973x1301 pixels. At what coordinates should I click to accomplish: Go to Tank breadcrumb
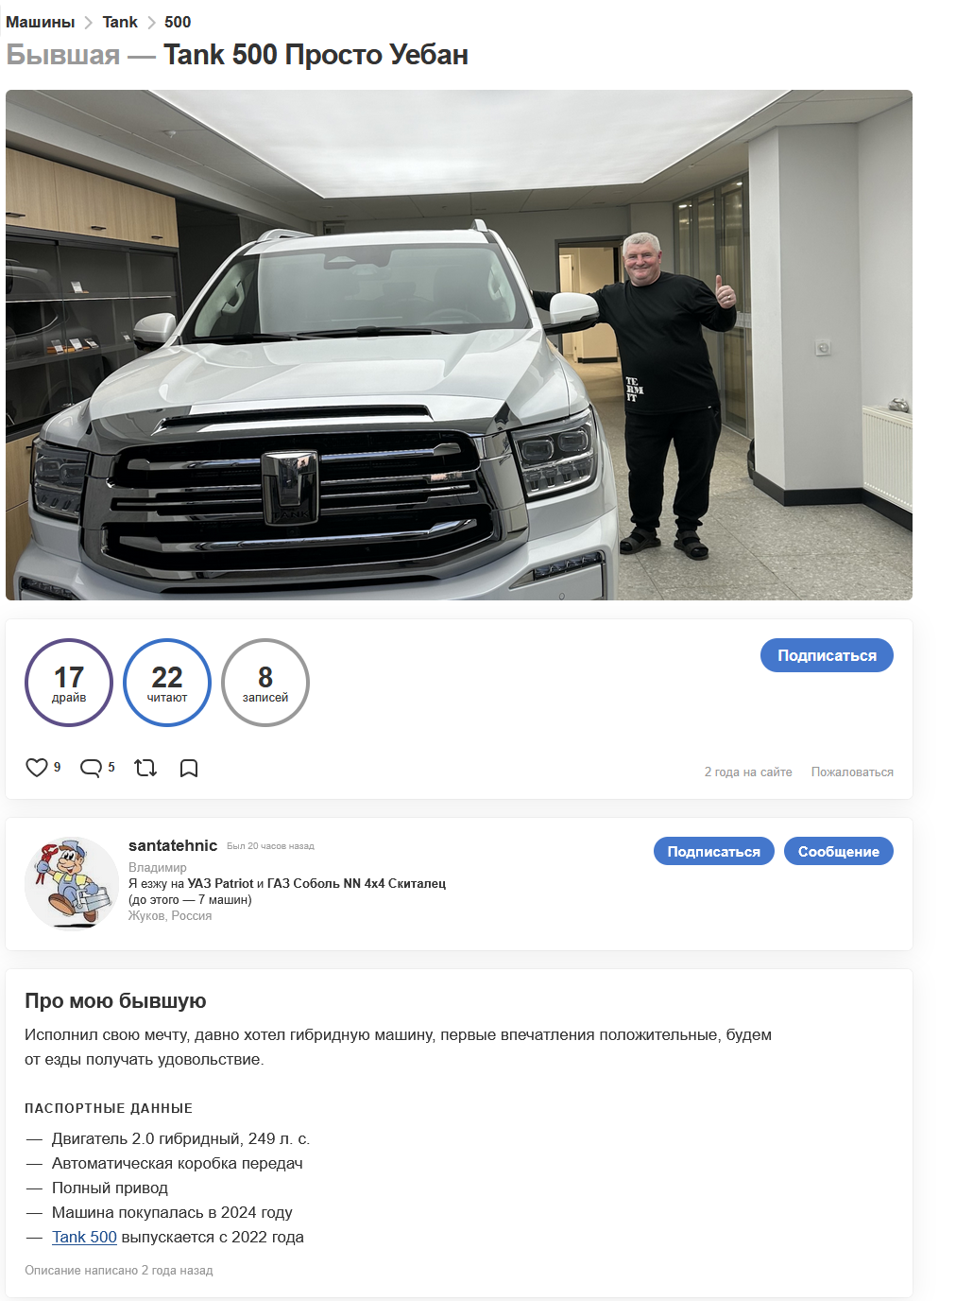120,22
